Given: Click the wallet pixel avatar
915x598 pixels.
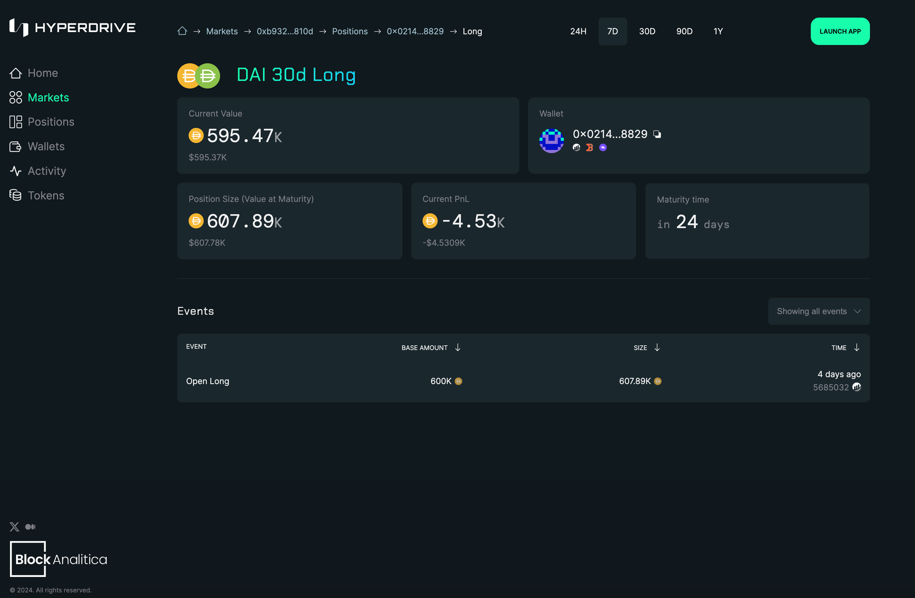Looking at the screenshot, I should [x=551, y=141].
